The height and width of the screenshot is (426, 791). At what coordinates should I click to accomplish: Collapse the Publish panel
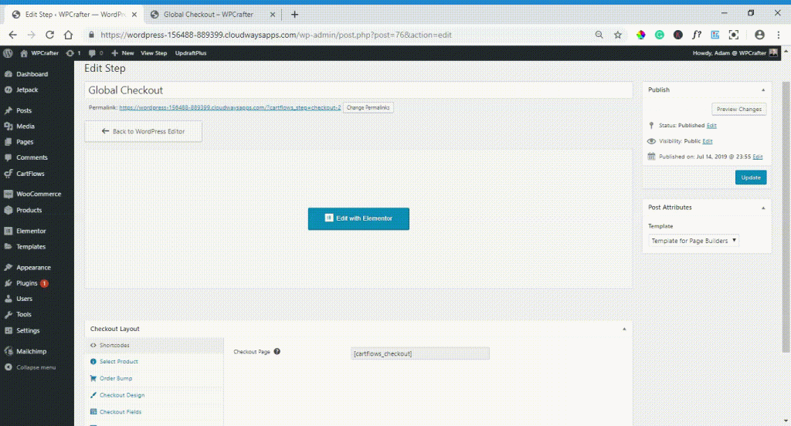coord(762,90)
